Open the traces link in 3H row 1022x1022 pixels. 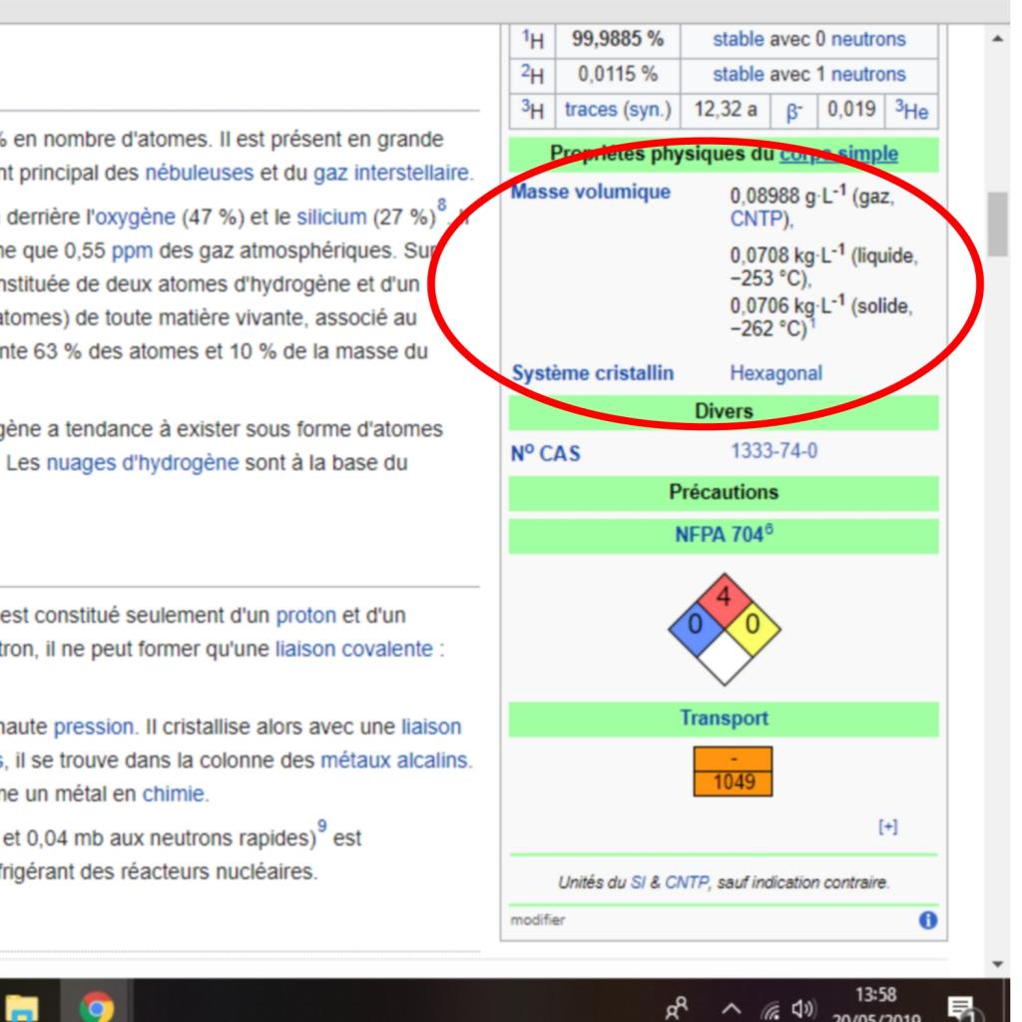point(590,109)
